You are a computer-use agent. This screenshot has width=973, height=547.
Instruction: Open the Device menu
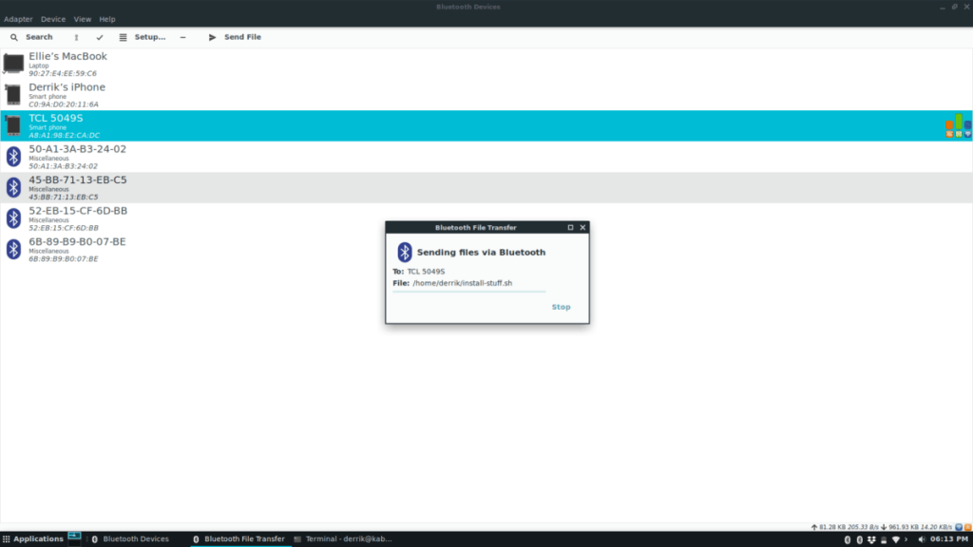(52, 18)
